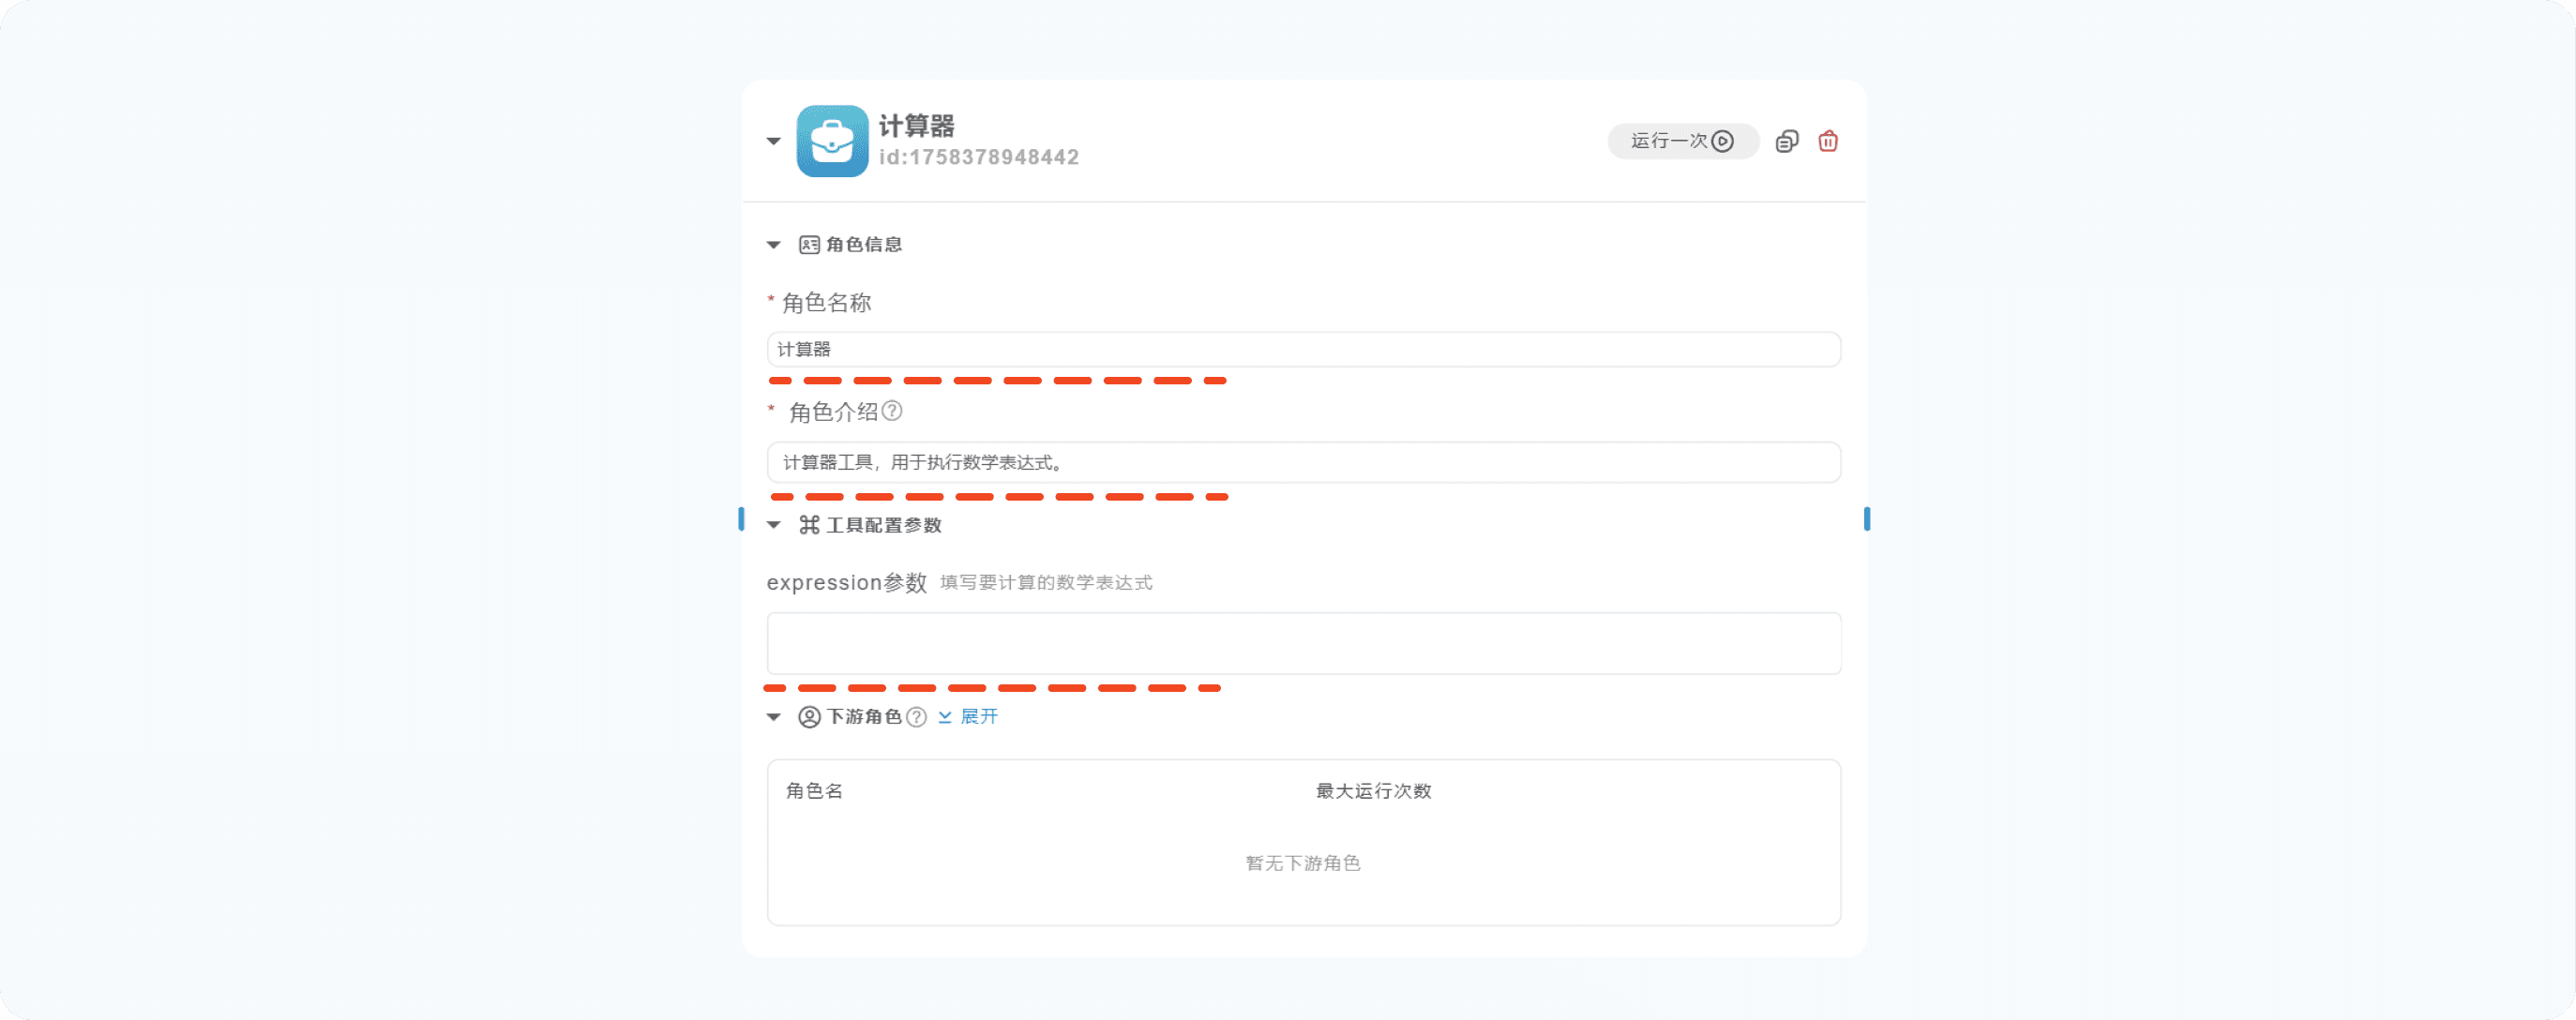This screenshot has width=2576, height=1020.
Task: Collapse the 角色信息 section
Action: [x=773, y=245]
